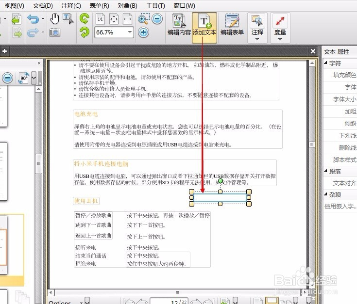Set zoom to actual size 1:1

pos(100,19)
